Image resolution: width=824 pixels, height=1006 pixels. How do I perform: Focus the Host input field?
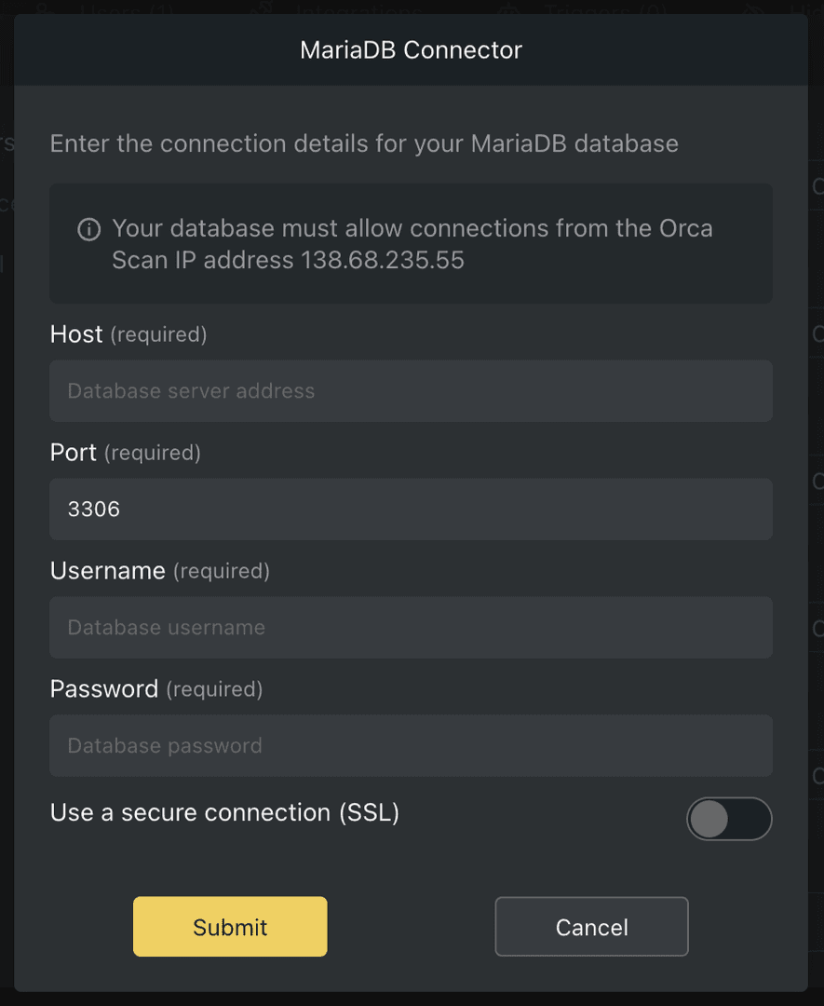tap(411, 390)
